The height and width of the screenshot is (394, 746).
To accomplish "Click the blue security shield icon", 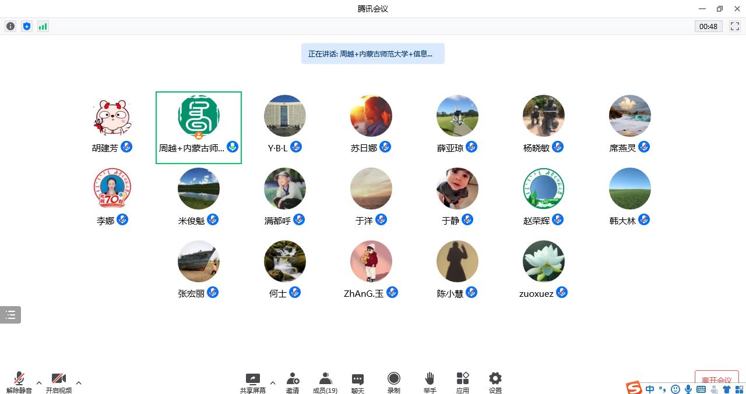I will tap(26, 26).
